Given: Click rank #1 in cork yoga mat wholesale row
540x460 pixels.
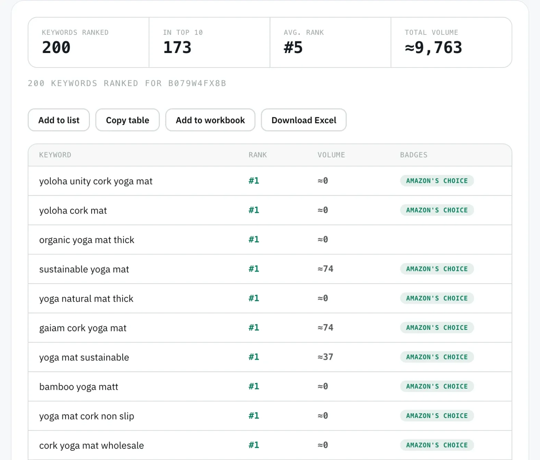Looking at the screenshot, I should [254, 445].
